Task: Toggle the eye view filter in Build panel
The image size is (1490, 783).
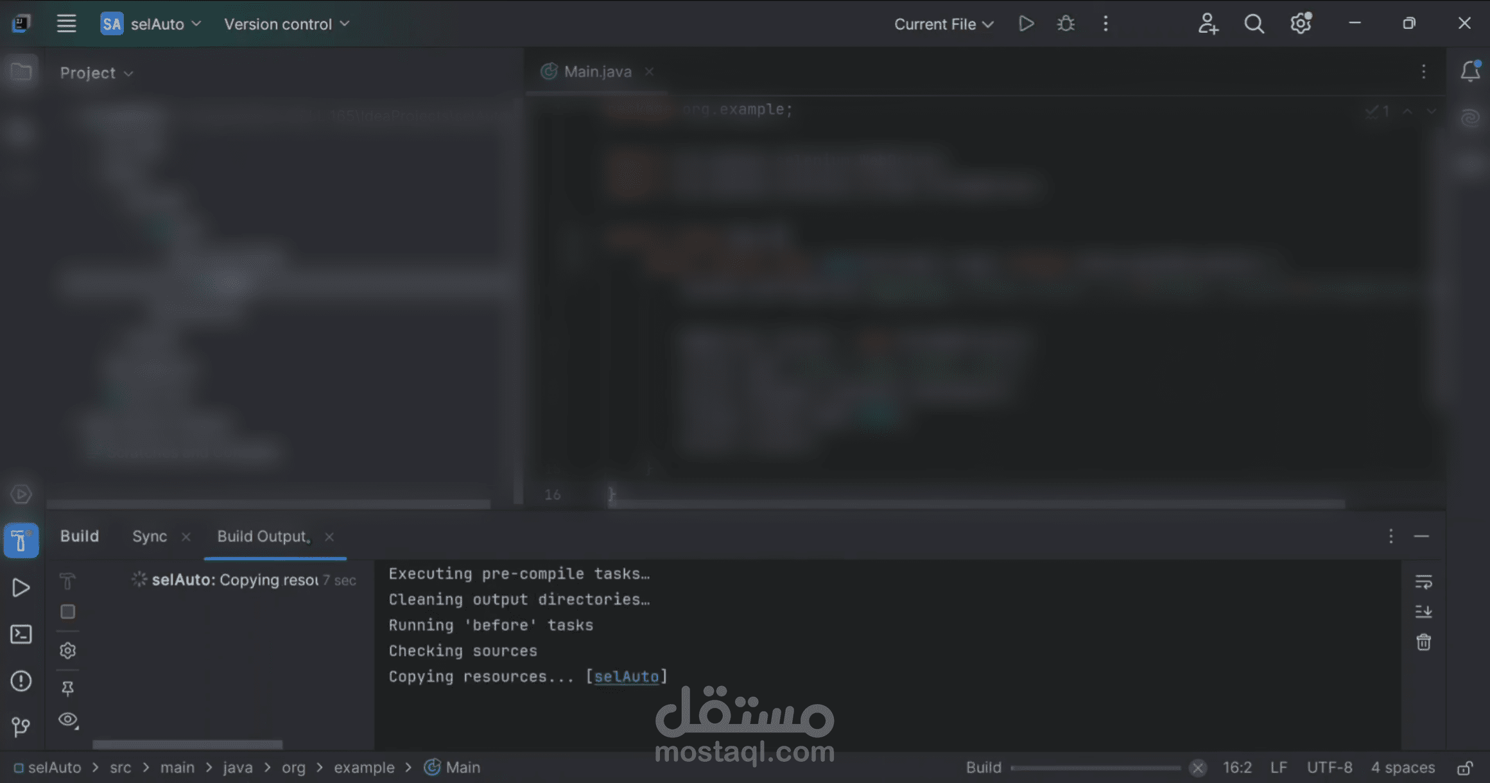Action: point(67,719)
